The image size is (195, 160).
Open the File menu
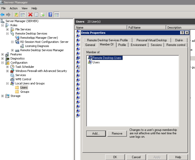click(3, 8)
